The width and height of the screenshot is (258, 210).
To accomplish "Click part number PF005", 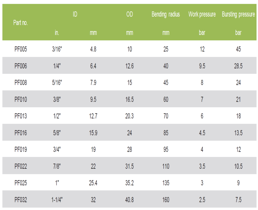I will pos(21,49).
